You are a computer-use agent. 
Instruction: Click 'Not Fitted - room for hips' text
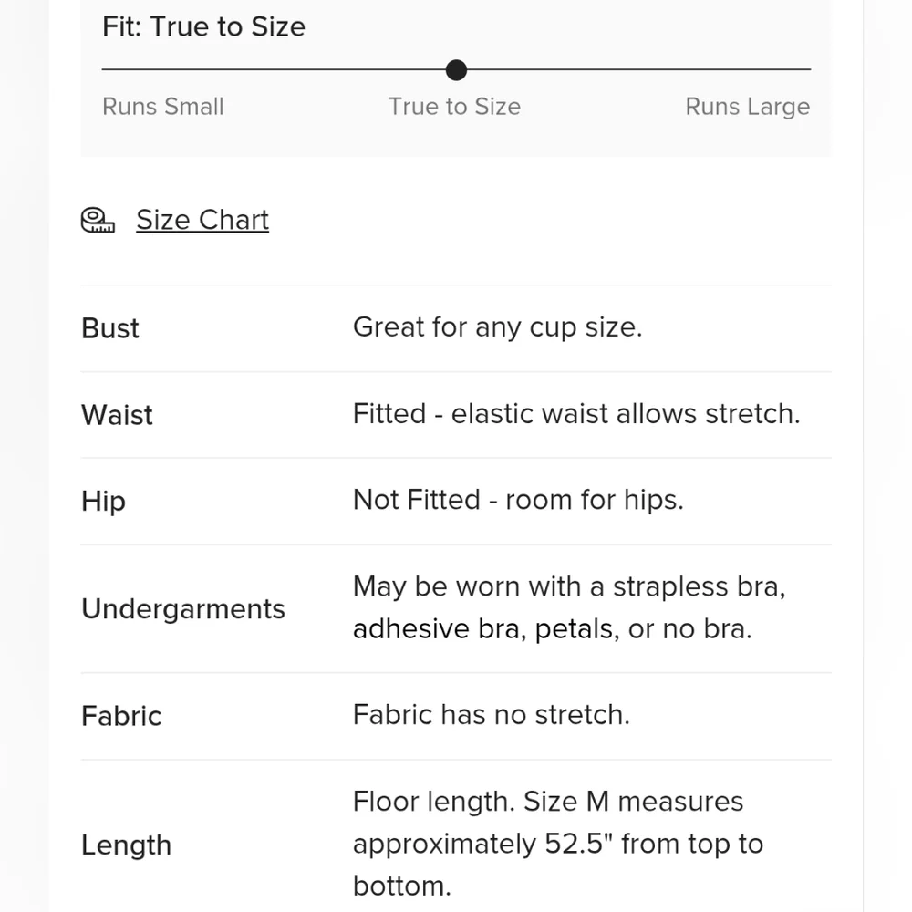(x=517, y=500)
